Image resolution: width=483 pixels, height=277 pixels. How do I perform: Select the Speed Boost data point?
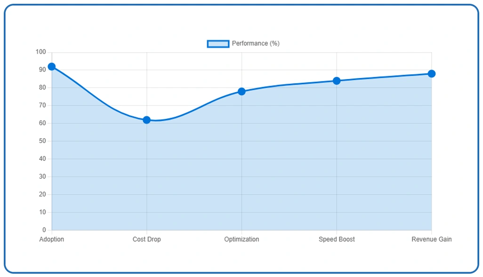pos(337,81)
